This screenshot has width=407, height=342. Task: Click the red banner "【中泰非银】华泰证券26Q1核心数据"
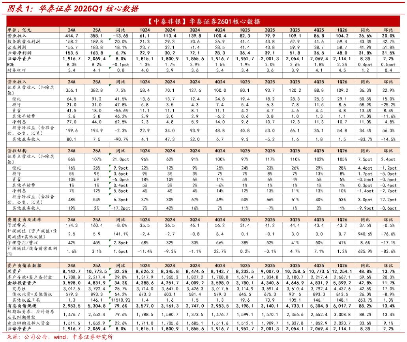click(x=203, y=21)
